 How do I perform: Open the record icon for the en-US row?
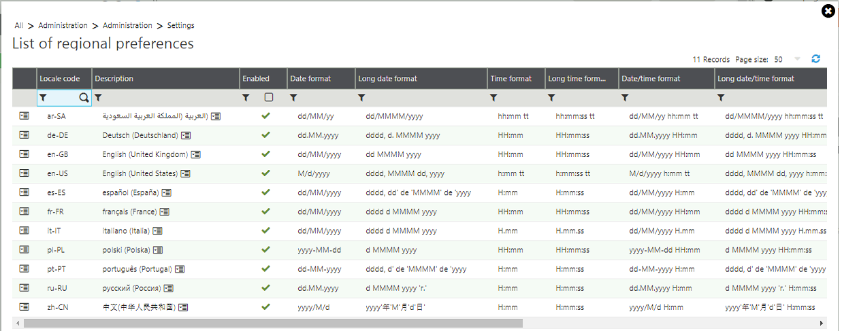pyautogui.click(x=25, y=173)
